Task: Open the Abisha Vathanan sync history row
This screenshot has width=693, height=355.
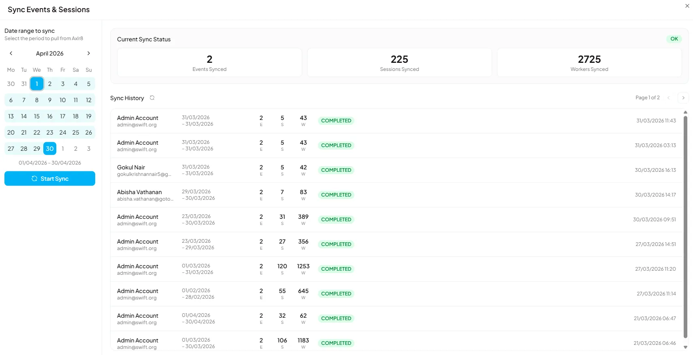Action: coord(397,195)
